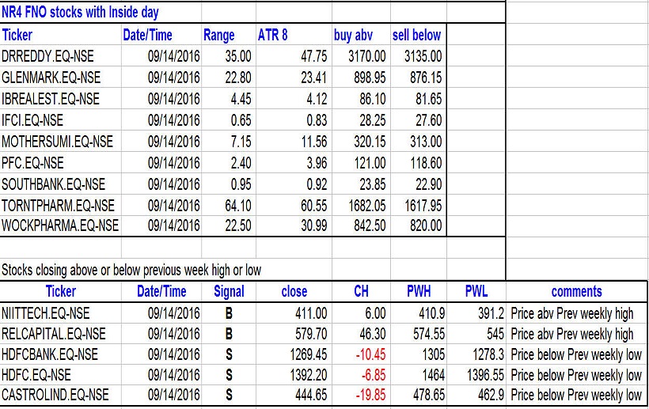The image size is (649, 409).
Task: Select the IFCI.EQ-NSE ticker cell
Action: [x=32, y=121]
